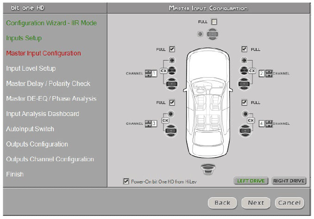
Task: Increase front right channel number with up arrow
Action: pos(269,72)
